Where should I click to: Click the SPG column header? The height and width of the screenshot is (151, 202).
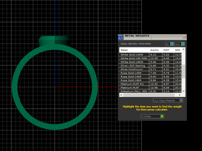tap(178, 50)
